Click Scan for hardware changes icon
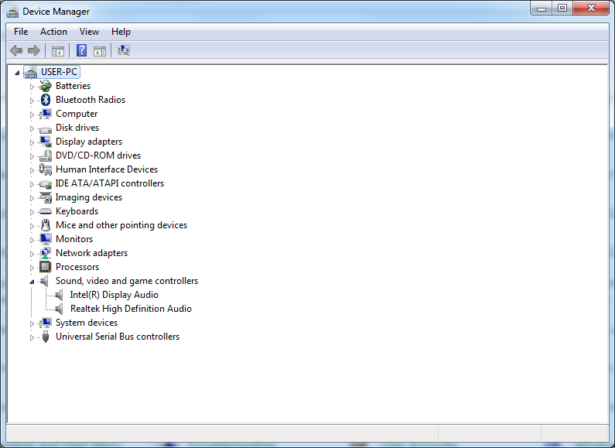The width and height of the screenshot is (615, 448). coord(124,50)
